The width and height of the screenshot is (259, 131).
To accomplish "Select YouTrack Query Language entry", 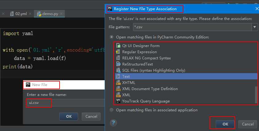I will (186, 101).
